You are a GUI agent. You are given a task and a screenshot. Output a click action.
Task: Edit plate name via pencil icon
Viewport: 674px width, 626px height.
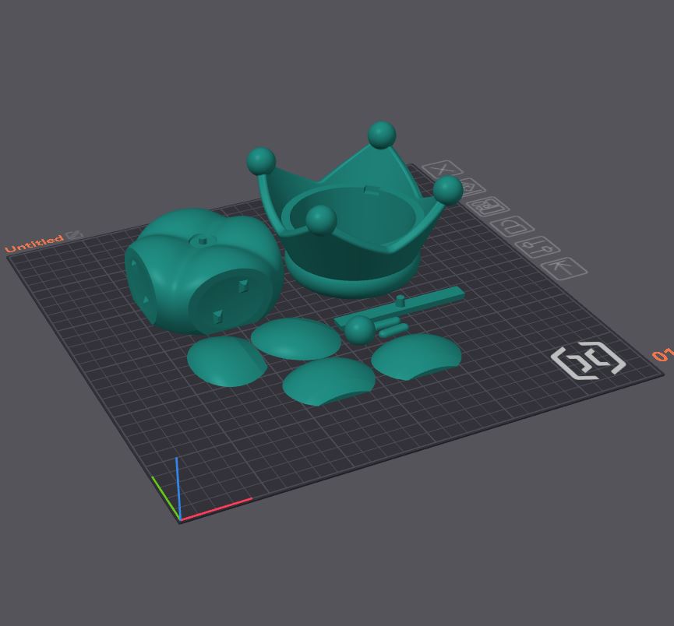pos(74,234)
